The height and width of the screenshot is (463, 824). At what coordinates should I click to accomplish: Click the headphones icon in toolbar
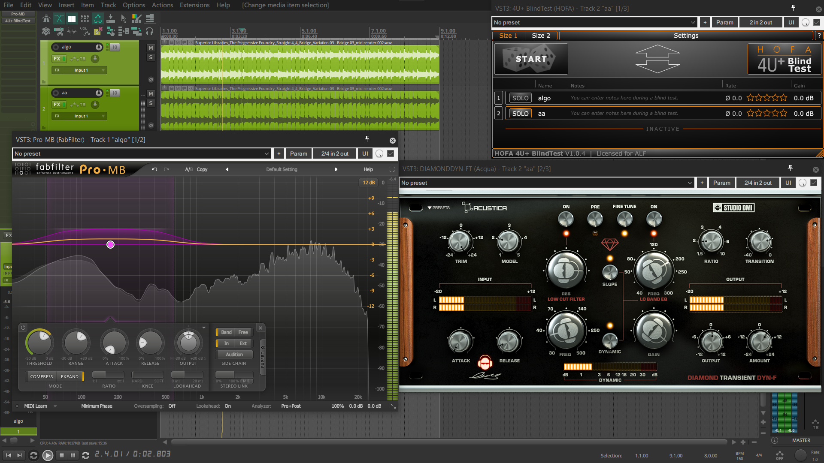[x=149, y=31]
